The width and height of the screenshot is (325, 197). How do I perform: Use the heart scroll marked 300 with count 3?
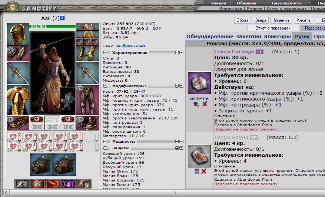point(60,147)
